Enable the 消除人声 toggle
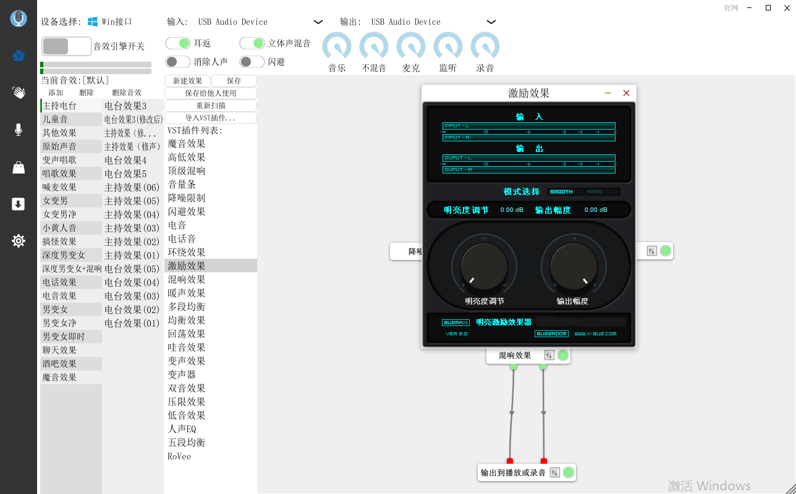The image size is (796, 494). tap(178, 62)
